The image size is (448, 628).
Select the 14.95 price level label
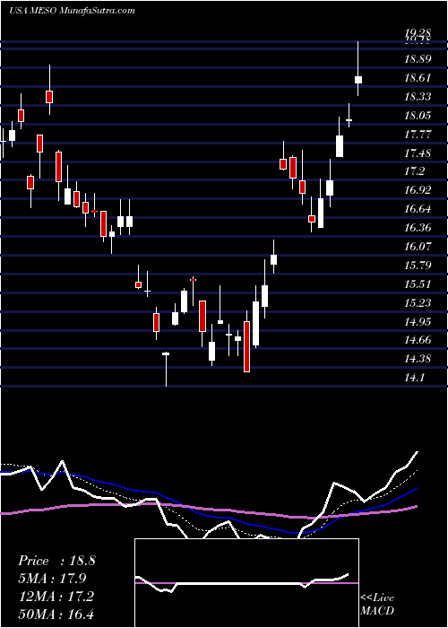pos(418,321)
